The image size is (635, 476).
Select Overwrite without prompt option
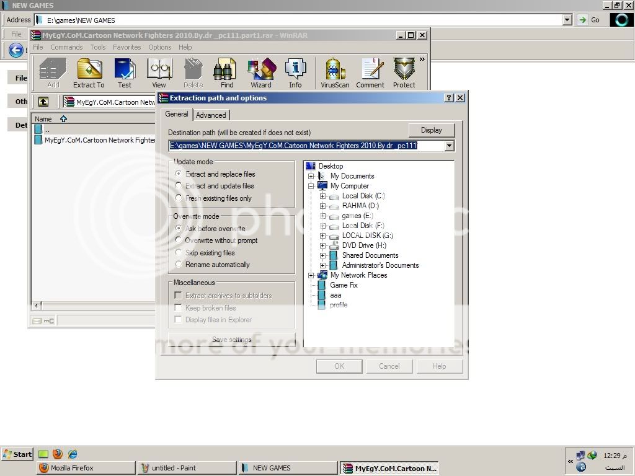click(x=216, y=240)
